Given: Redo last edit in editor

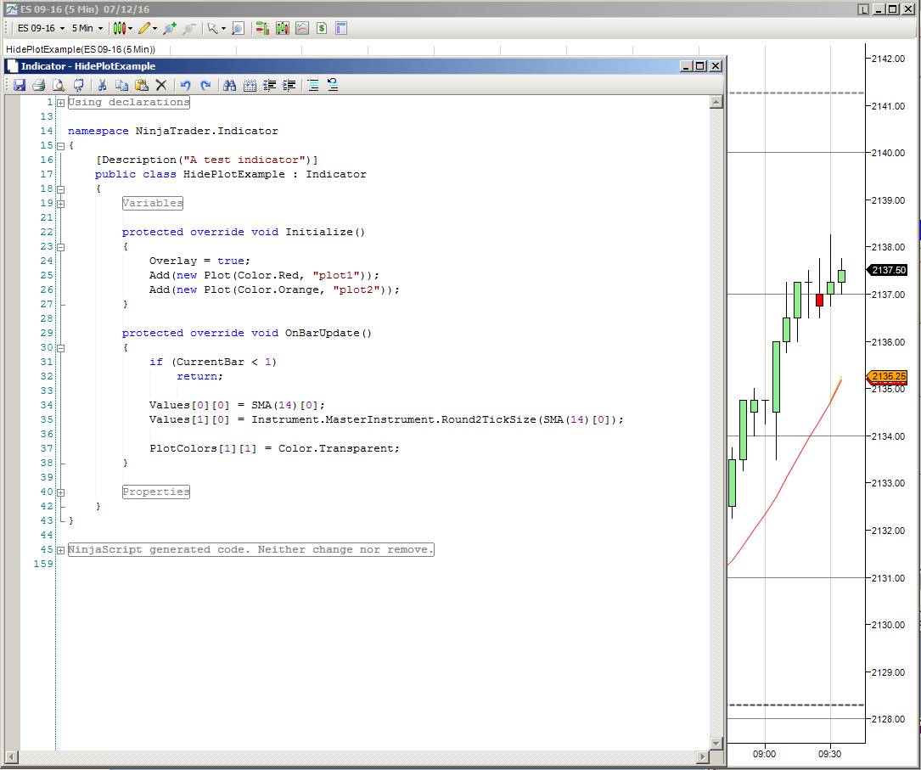Looking at the screenshot, I should [205, 85].
